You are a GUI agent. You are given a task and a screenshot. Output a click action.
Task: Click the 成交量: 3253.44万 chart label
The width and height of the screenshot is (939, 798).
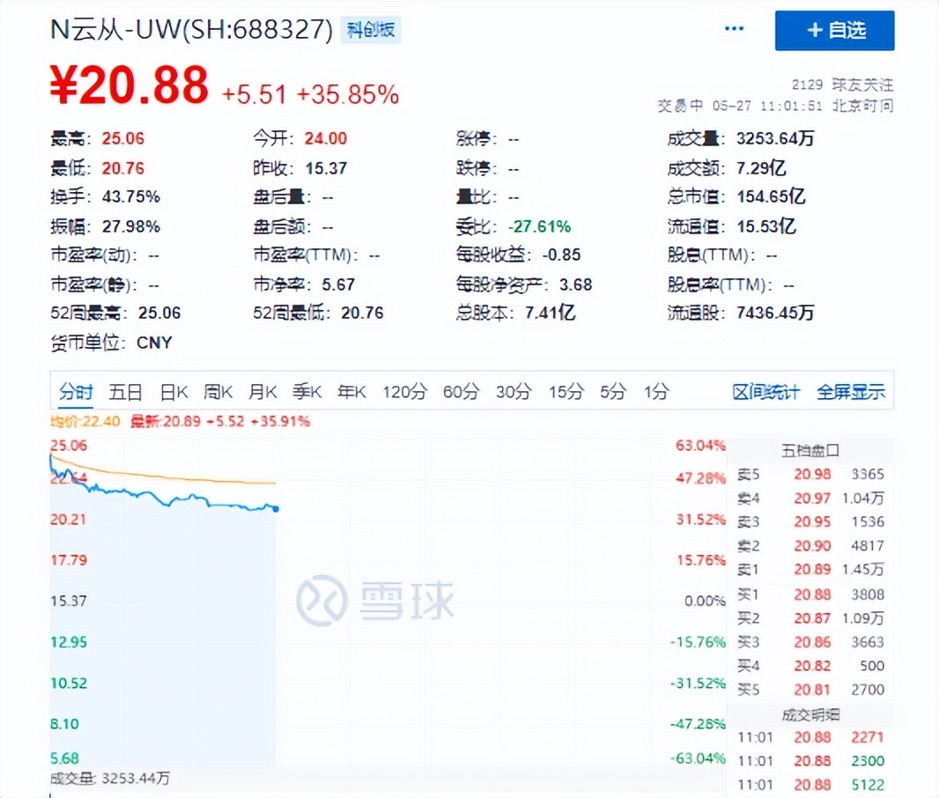coord(109,779)
